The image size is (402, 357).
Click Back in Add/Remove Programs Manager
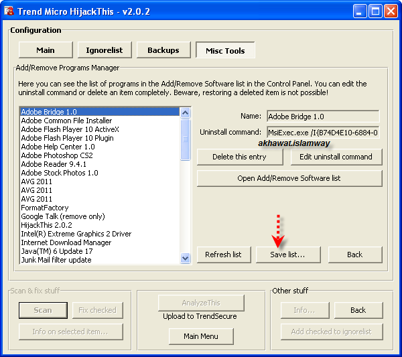tap(355, 255)
